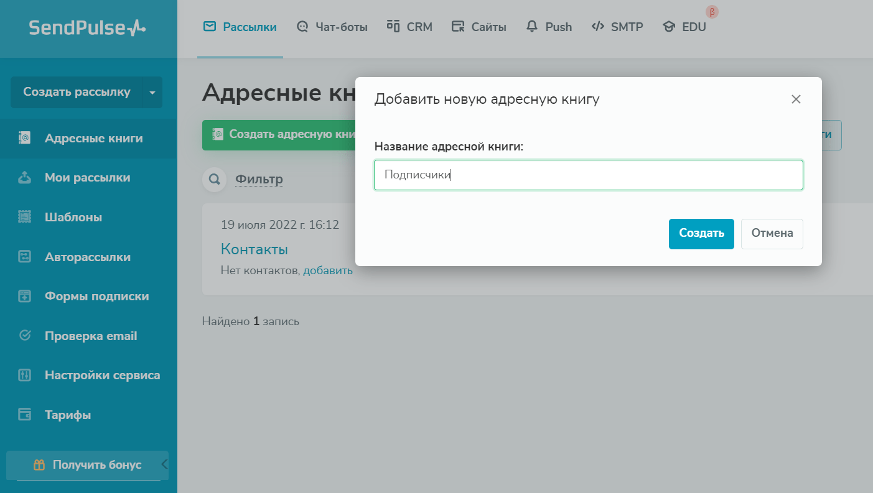The image size is (873, 493).
Task: Switch to the CRM tab
Action: pyautogui.click(x=409, y=27)
